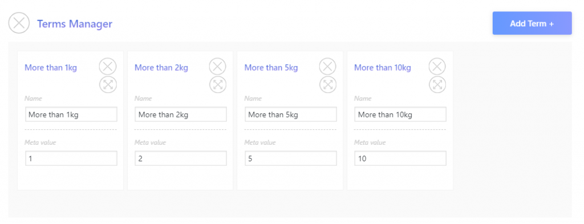Edit the Name field with More than 10kg

400,115
